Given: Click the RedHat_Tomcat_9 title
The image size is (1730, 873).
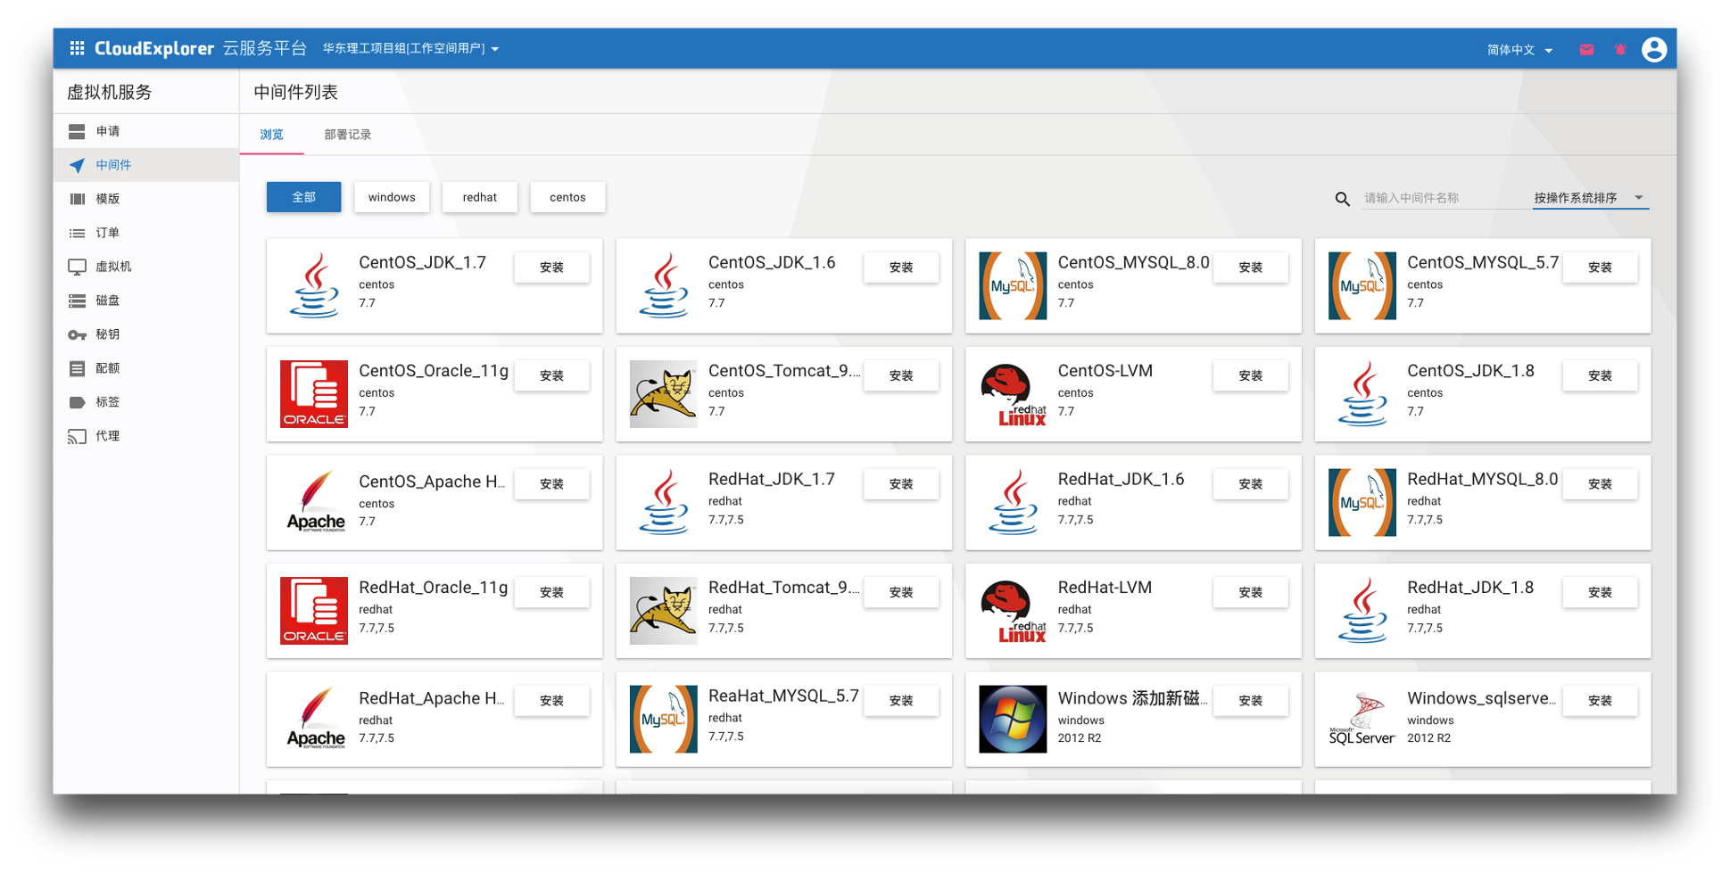Looking at the screenshot, I should pyautogui.click(x=783, y=588).
